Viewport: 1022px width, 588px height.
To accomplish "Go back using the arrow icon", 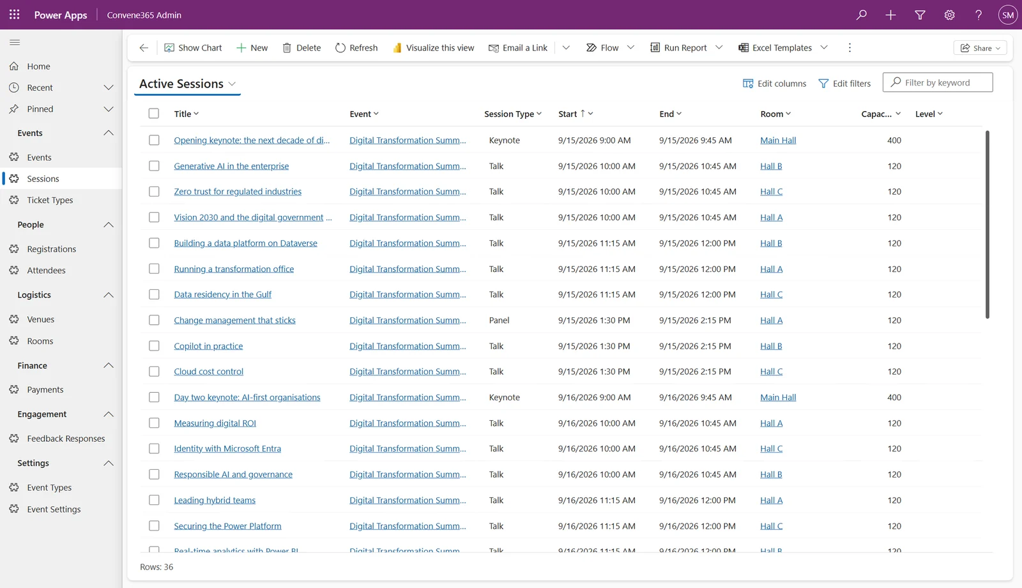I will (144, 48).
